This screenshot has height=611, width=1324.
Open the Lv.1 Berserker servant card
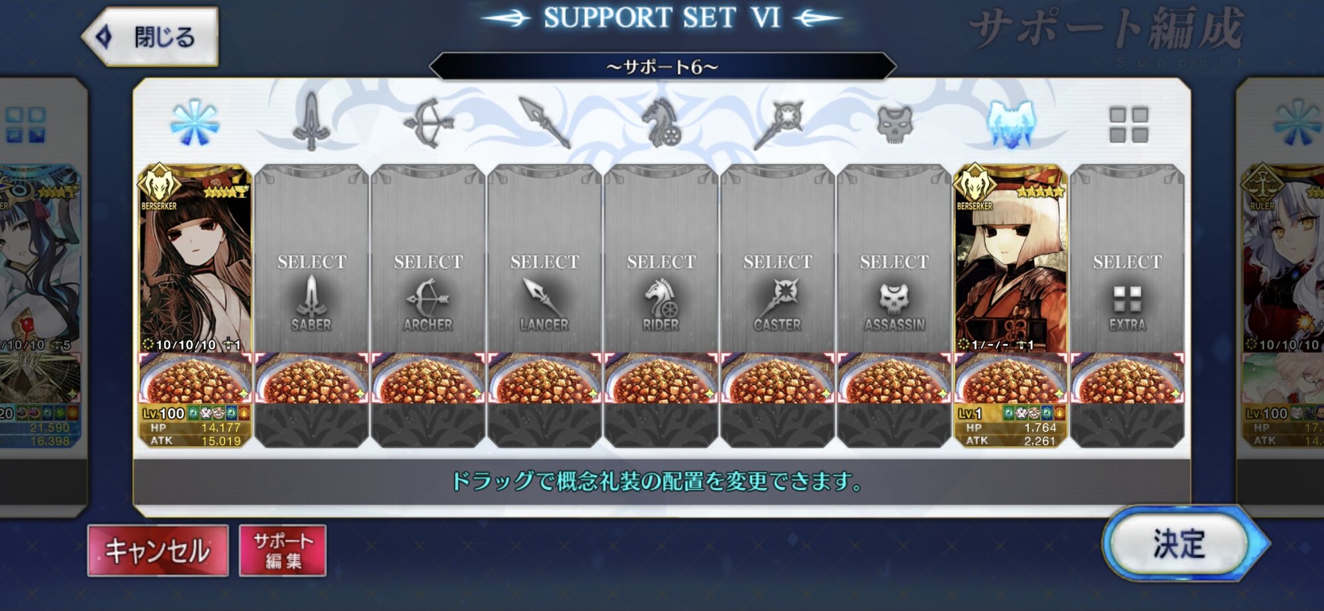[1010, 258]
